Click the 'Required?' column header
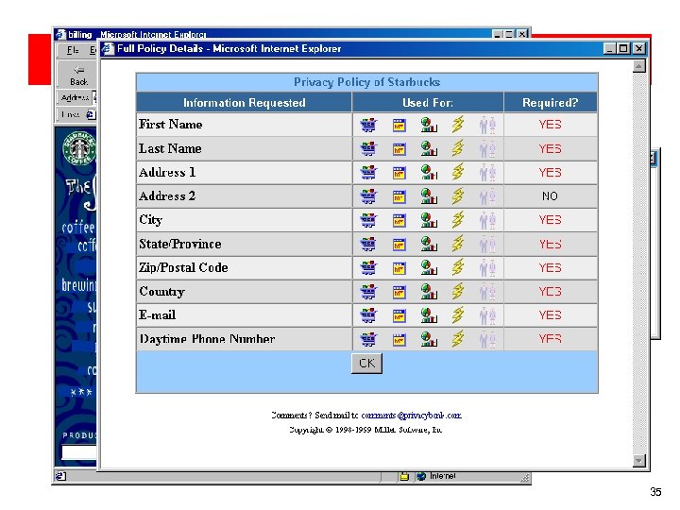This screenshot has height=510, width=680. (550, 103)
